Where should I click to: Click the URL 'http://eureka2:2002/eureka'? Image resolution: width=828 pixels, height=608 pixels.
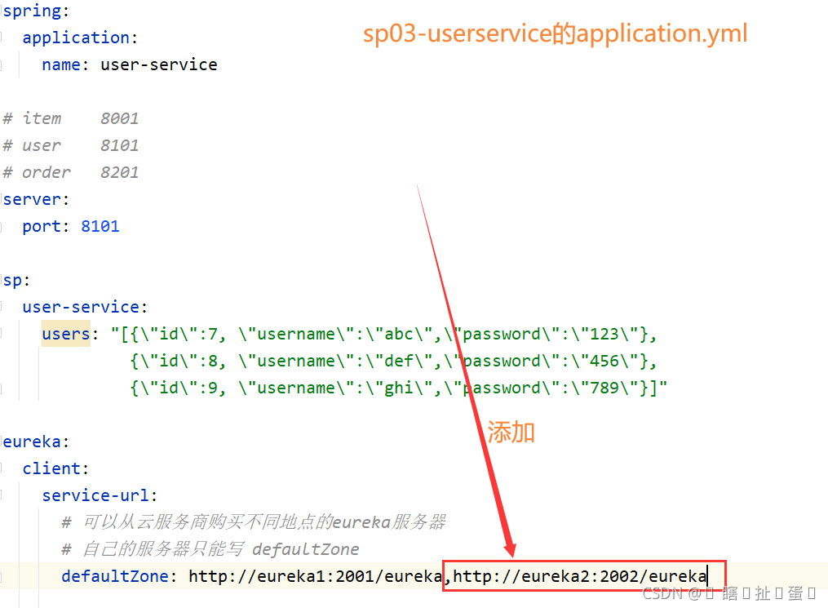pyautogui.click(x=580, y=576)
